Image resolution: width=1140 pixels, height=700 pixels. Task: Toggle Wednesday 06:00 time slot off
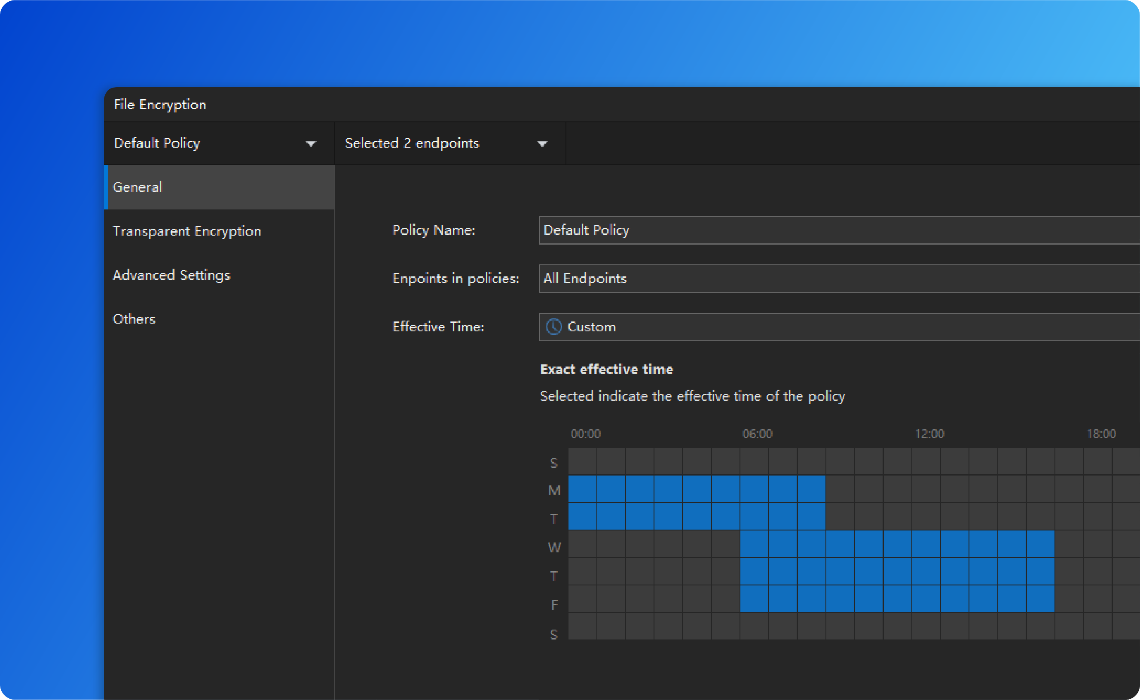tap(754, 544)
